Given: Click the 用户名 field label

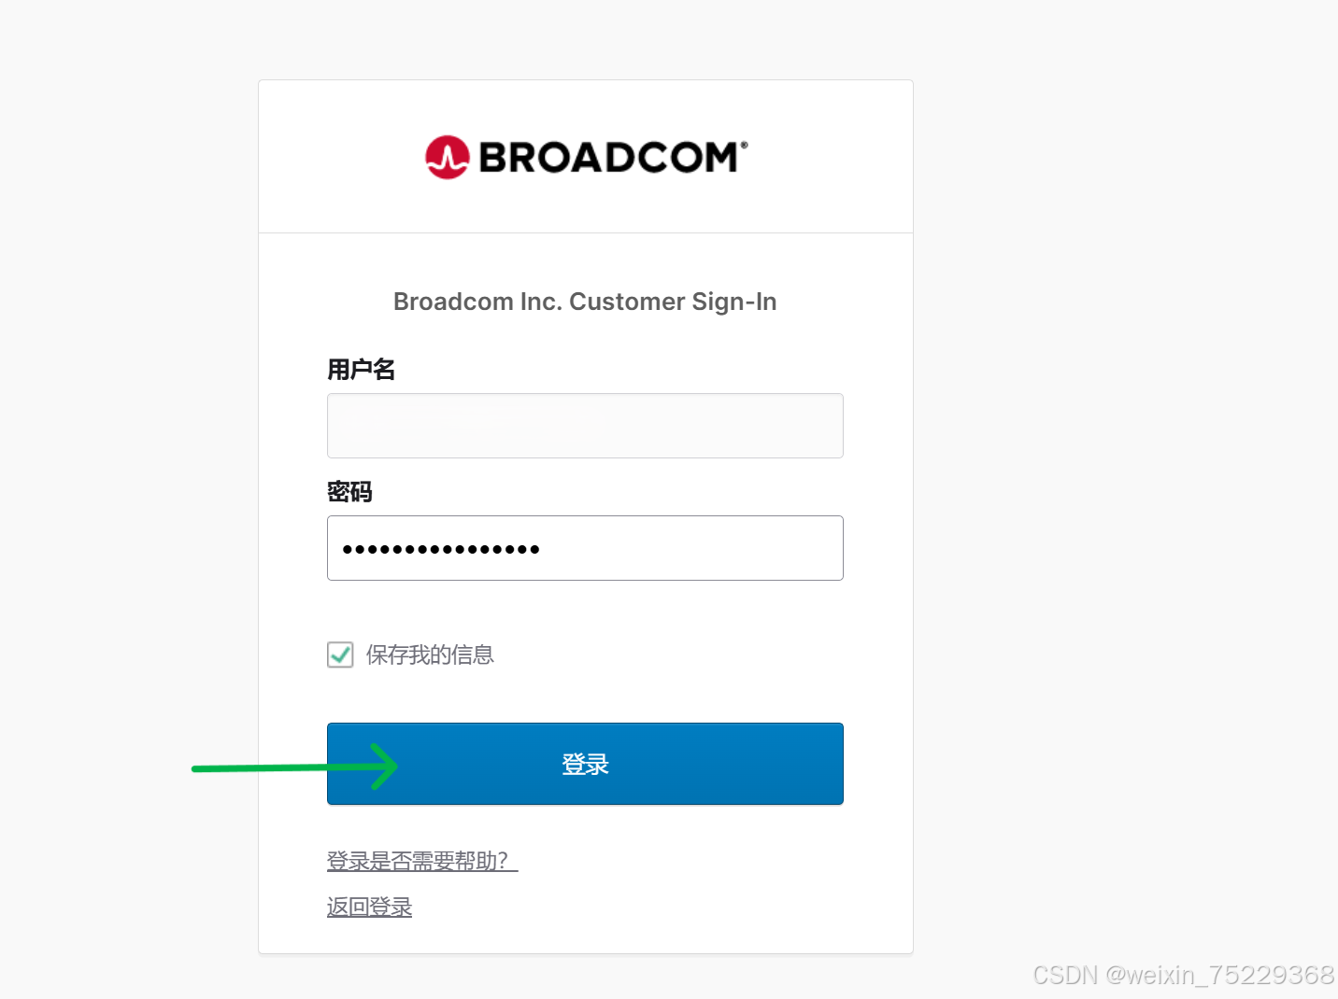Looking at the screenshot, I should 361,370.
